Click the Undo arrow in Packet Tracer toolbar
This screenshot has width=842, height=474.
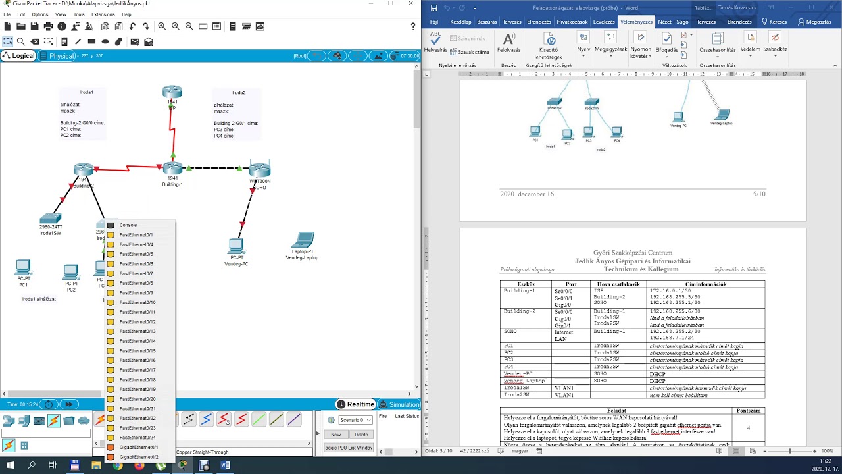132,26
